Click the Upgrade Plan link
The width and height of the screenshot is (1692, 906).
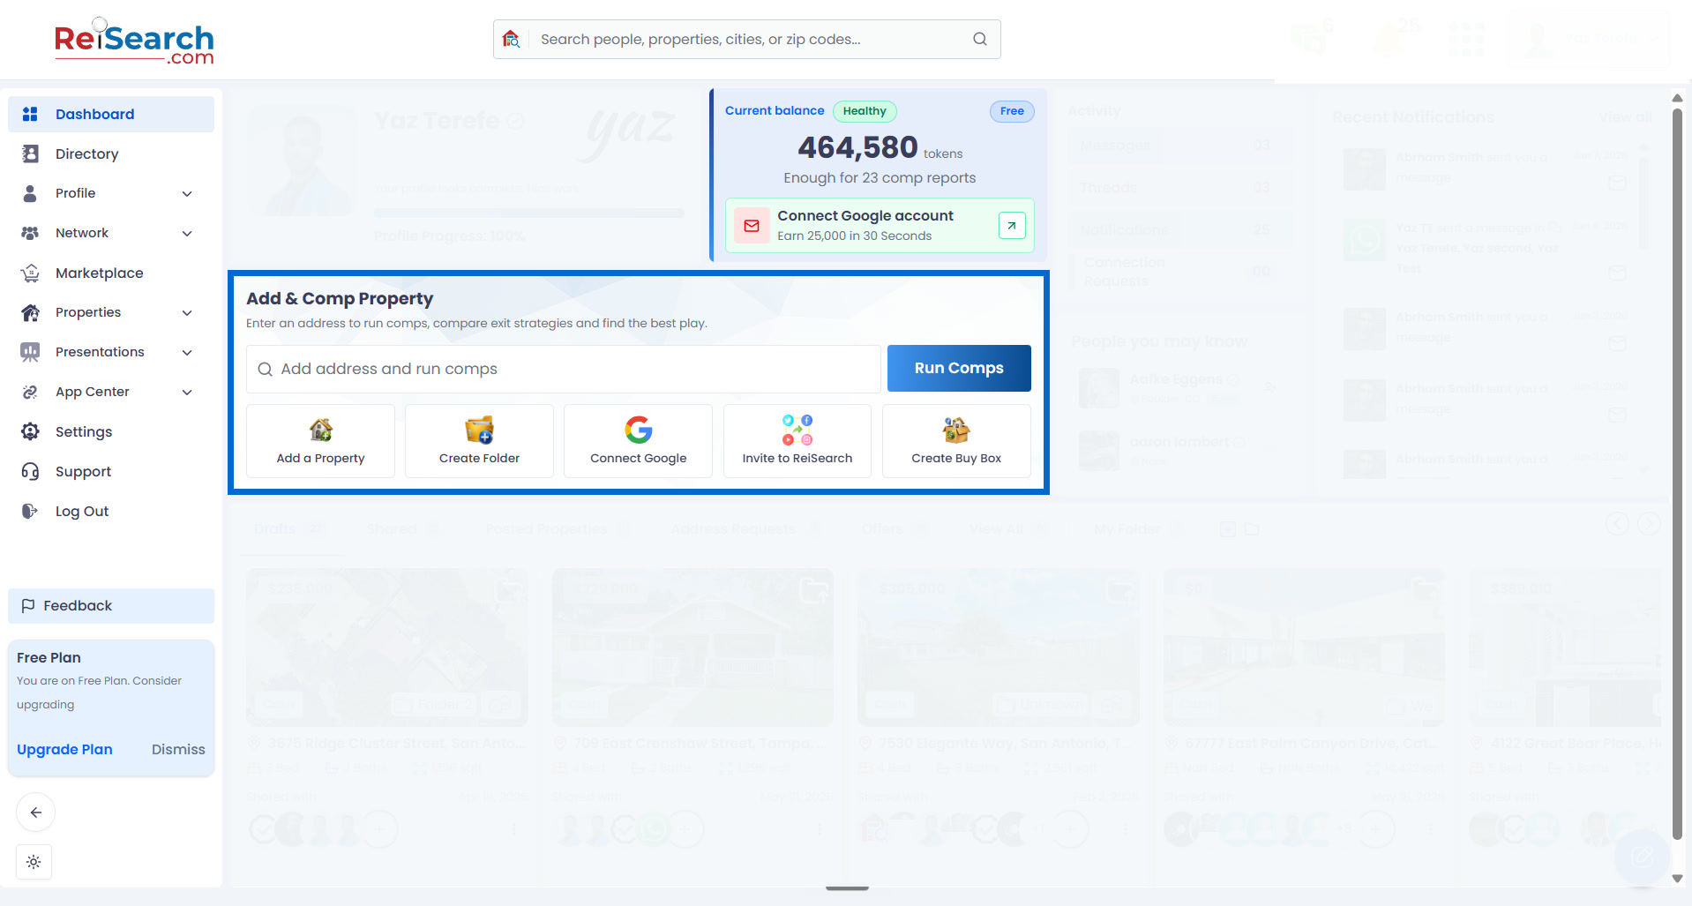point(64,749)
